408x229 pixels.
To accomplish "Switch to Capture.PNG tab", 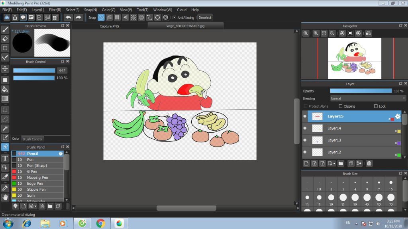I will tap(109, 26).
